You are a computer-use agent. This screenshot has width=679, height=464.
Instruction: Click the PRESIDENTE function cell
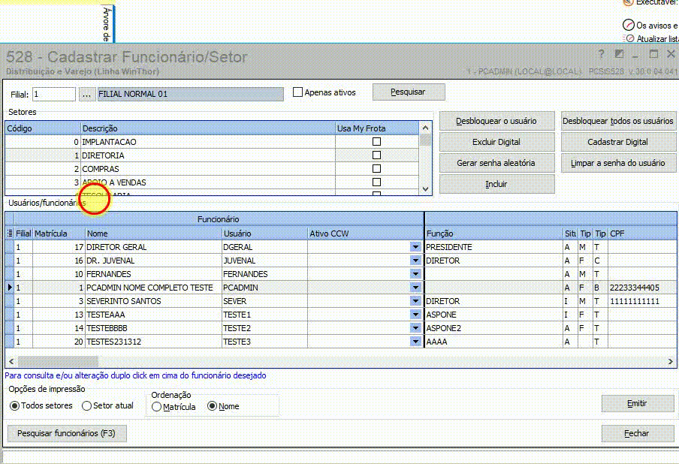click(493, 247)
